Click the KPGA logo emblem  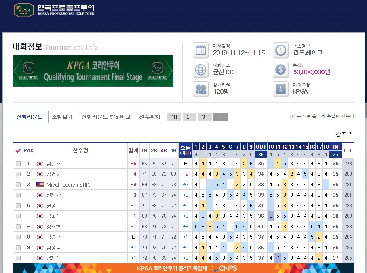coord(23,10)
